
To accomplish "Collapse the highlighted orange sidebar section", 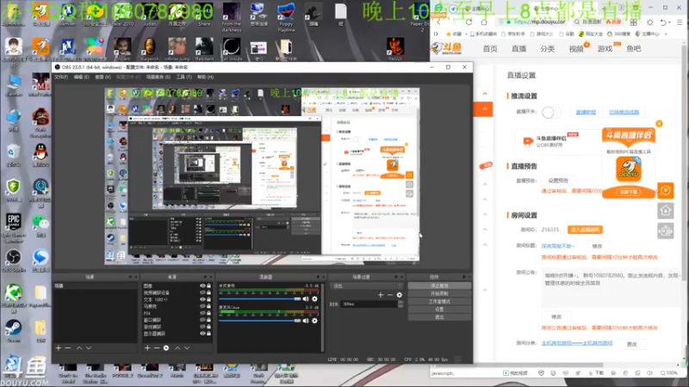I will 485,109.
